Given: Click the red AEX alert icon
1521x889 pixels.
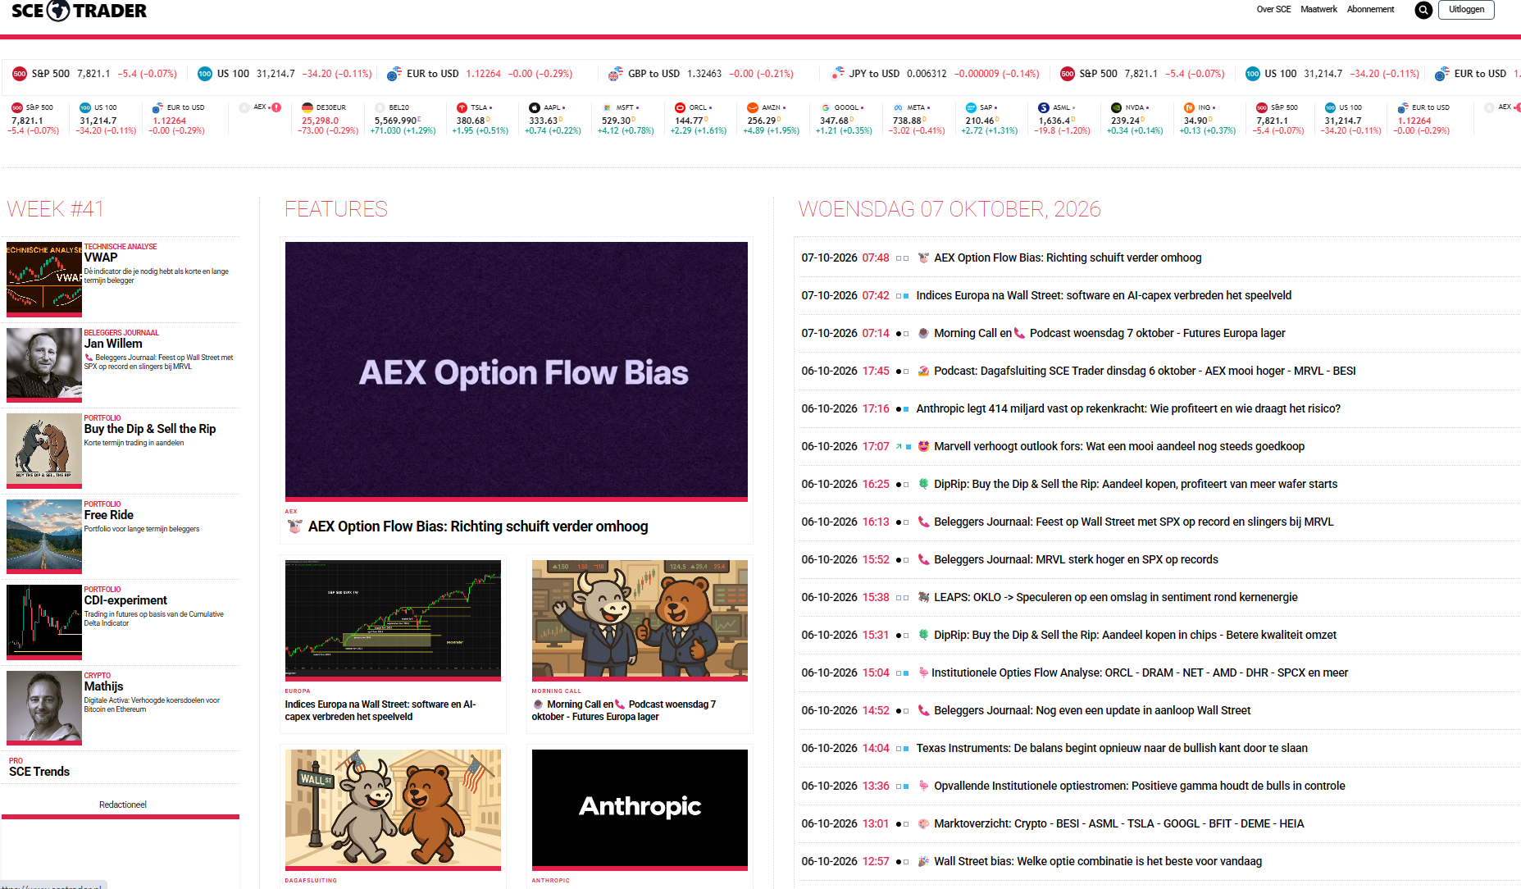Looking at the screenshot, I should (276, 107).
